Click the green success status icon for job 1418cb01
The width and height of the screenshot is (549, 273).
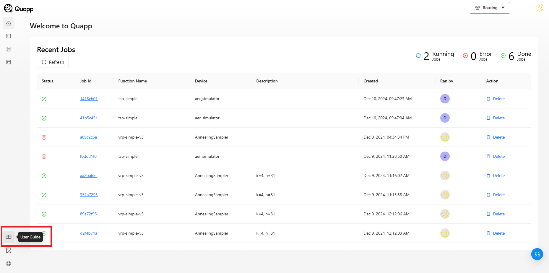point(44,99)
